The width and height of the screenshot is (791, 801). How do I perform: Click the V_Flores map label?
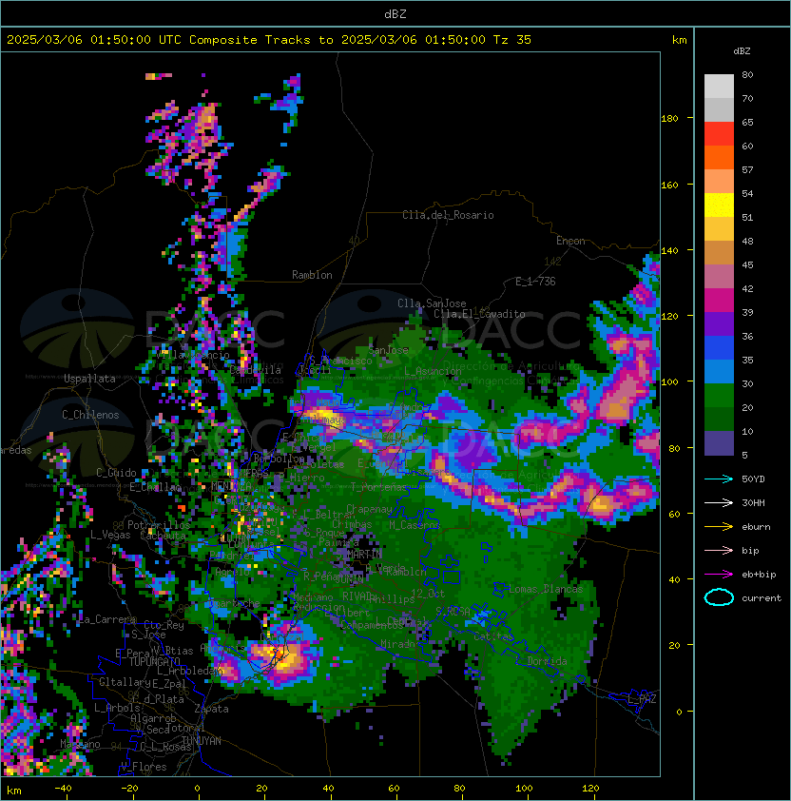coord(144,767)
